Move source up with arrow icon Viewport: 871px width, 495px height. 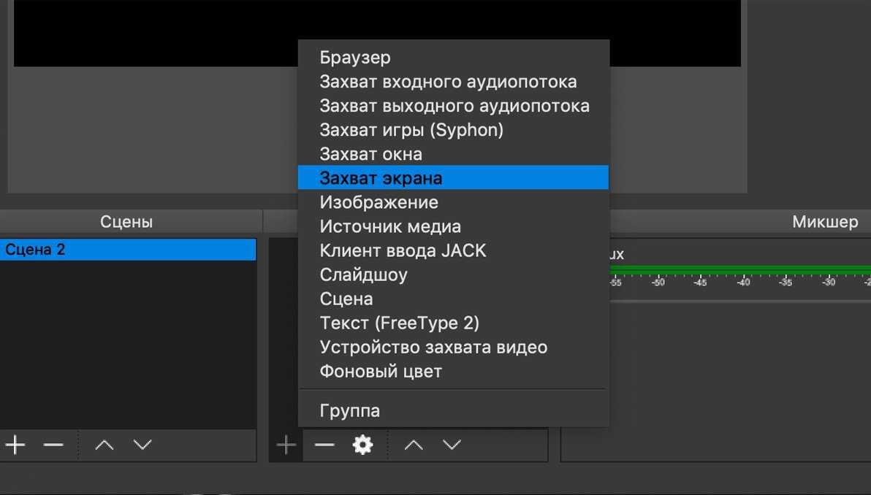[414, 445]
